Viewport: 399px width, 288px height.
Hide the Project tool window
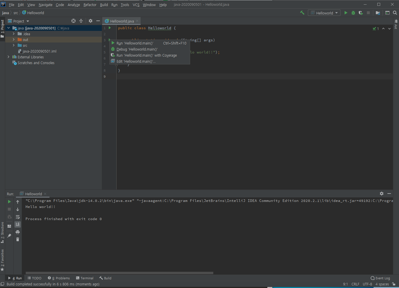click(98, 21)
